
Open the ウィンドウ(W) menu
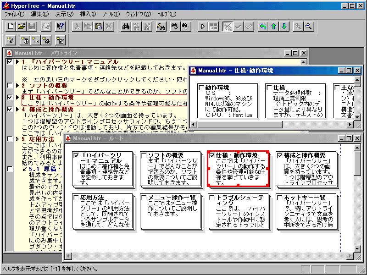[139, 14]
